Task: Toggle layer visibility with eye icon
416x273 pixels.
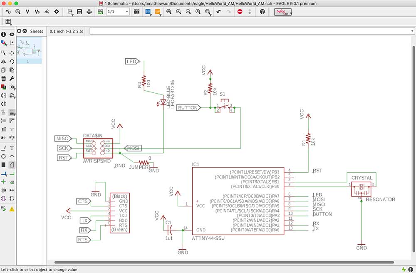Action: tap(12, 35)
